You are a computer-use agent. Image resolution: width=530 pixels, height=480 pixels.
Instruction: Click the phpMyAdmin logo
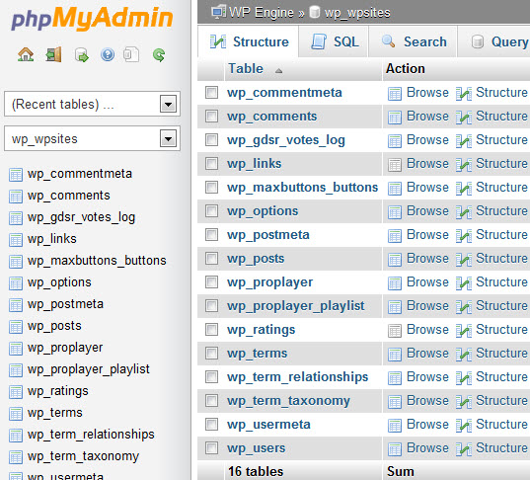[92, 19]
